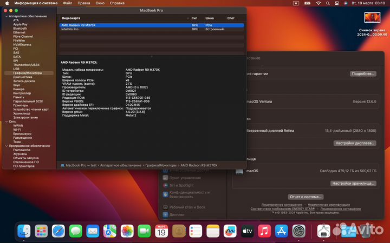Select 'Объекты запуска' in the sidebar

pos(26,158)
